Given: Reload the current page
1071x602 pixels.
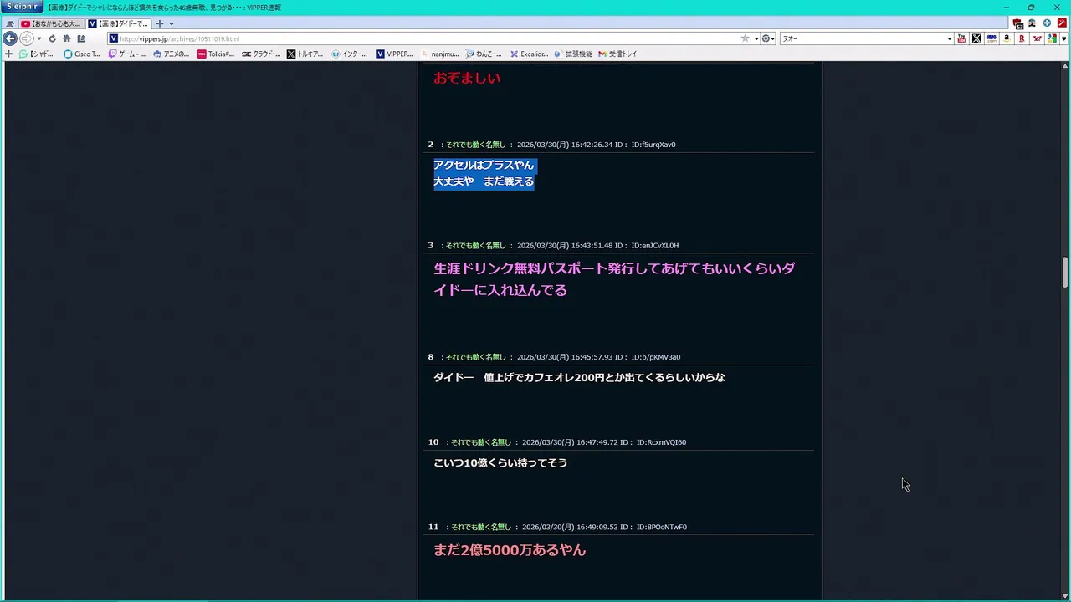Looking at the screenshot, I should pyautogui.click(x=52, y=38).
